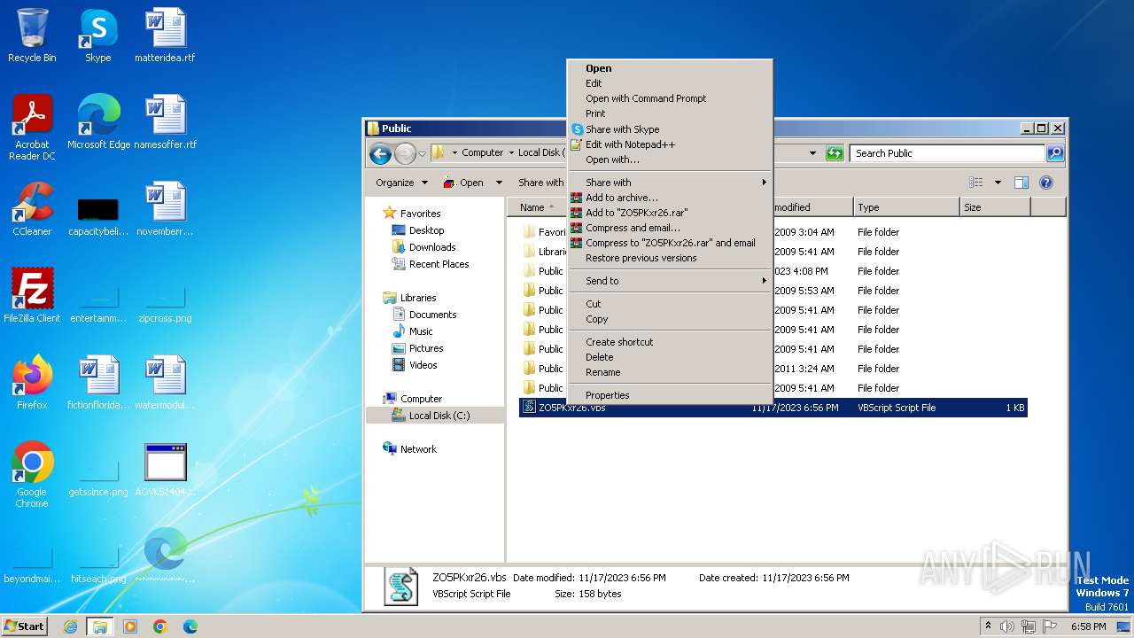The image size is (1134, 638).
Task: Select Open with Command Prompt
Action: (x=670, y=98)
